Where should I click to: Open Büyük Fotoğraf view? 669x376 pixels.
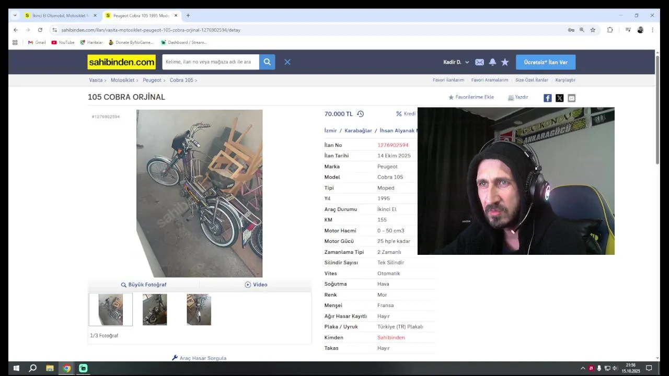coord(144,285)
